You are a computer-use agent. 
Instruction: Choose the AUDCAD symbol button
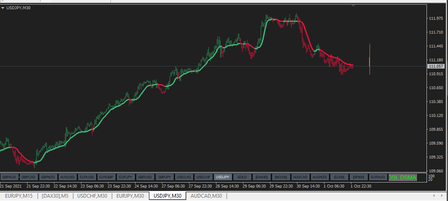[x=300, y=177]
